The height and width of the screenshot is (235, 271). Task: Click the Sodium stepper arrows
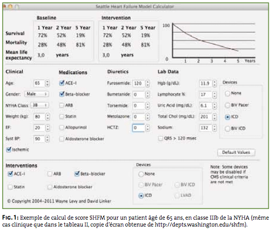pyautogui.click(x=214, y=128)
